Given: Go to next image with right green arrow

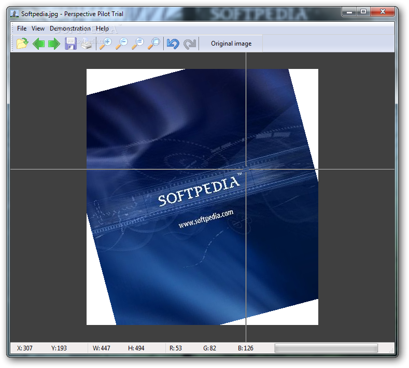Looking at the screenshot, I should coord(54,44).
